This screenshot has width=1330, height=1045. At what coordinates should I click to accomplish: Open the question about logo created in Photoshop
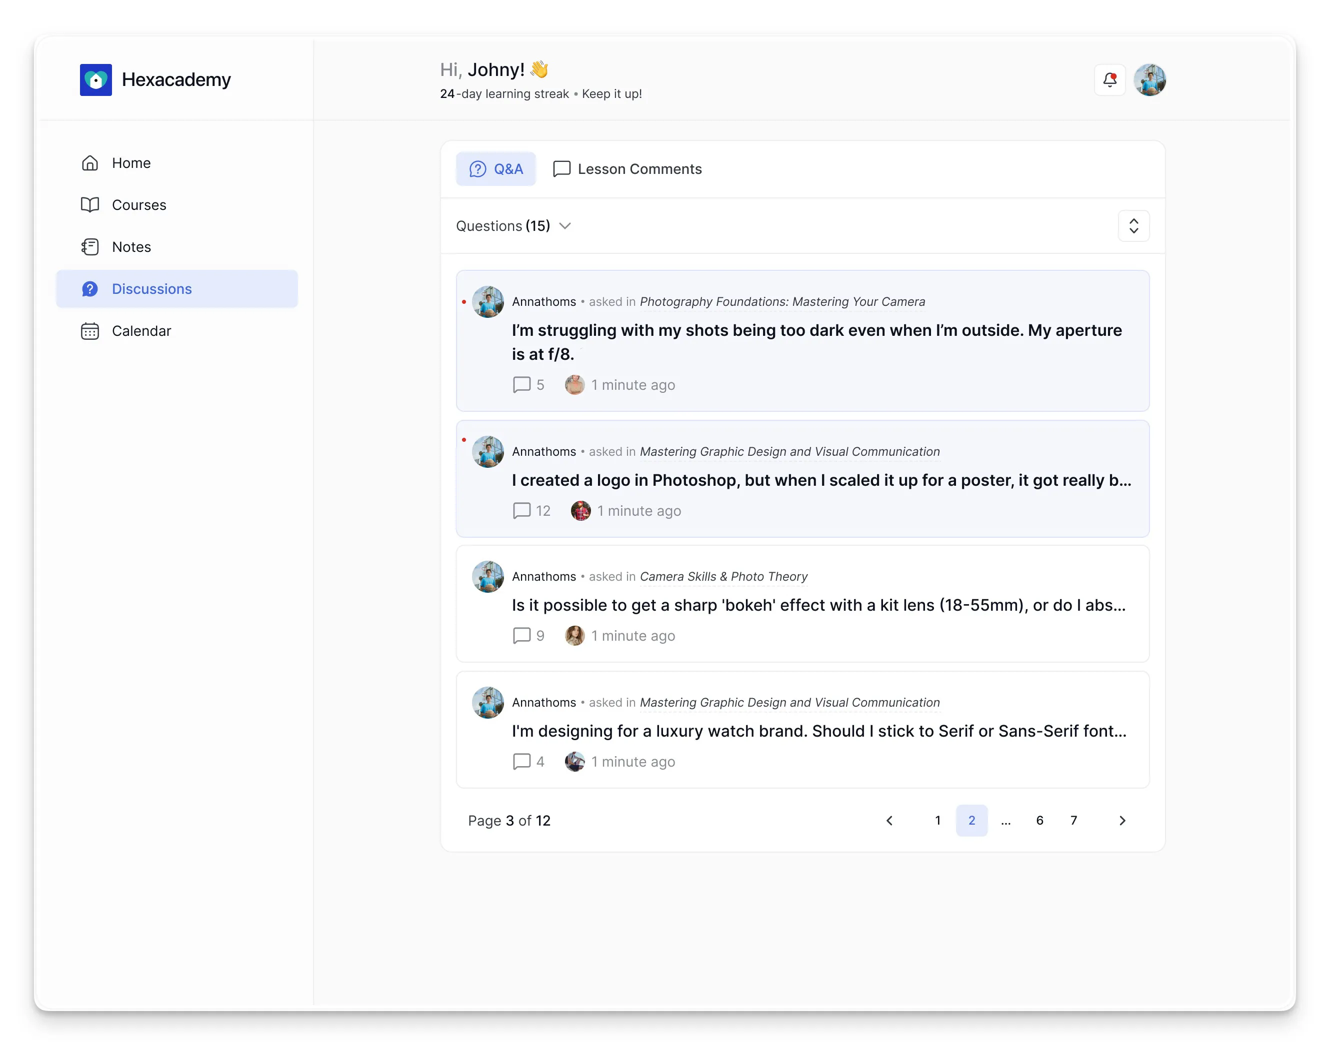click(x=821, y=480)
